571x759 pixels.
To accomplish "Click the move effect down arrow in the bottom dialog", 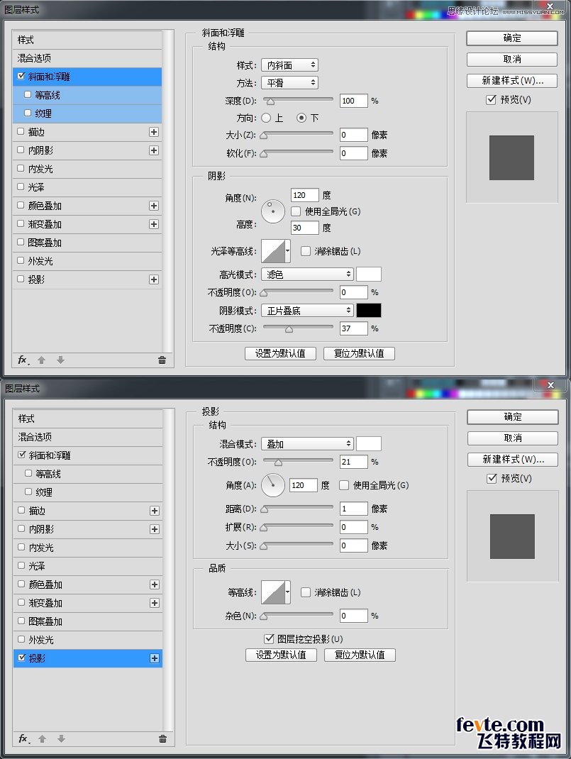I will click(x=61, y=738).
